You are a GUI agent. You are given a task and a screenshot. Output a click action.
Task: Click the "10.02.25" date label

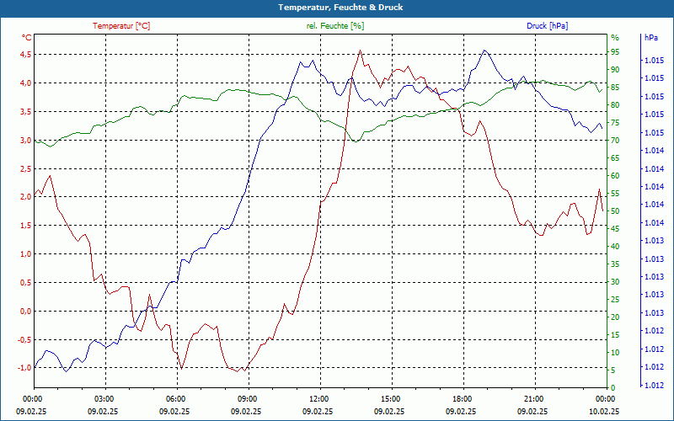(x=604, y=411)
